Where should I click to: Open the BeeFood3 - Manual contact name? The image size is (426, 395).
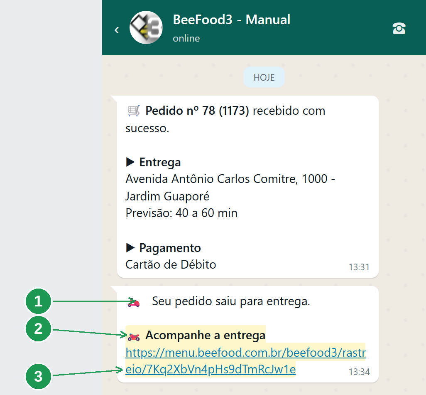[231, 20]
